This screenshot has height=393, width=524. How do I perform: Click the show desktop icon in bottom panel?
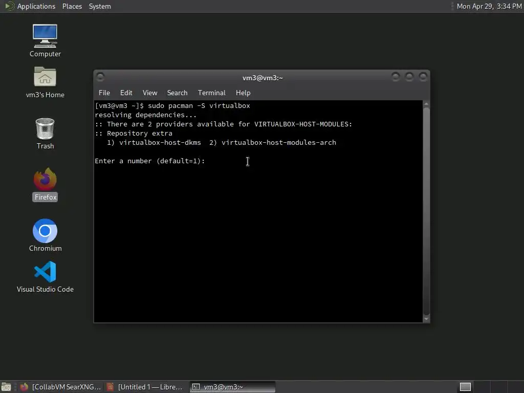6,387
